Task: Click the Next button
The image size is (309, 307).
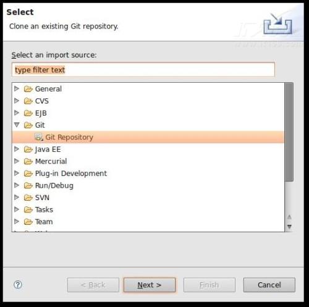Action: (x=150, y=285)
